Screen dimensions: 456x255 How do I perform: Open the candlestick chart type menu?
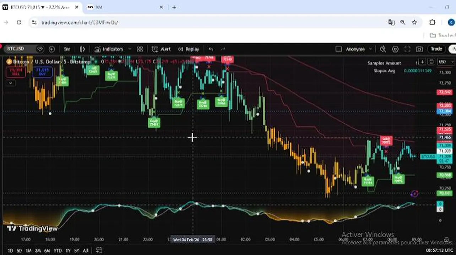[82, 49]
